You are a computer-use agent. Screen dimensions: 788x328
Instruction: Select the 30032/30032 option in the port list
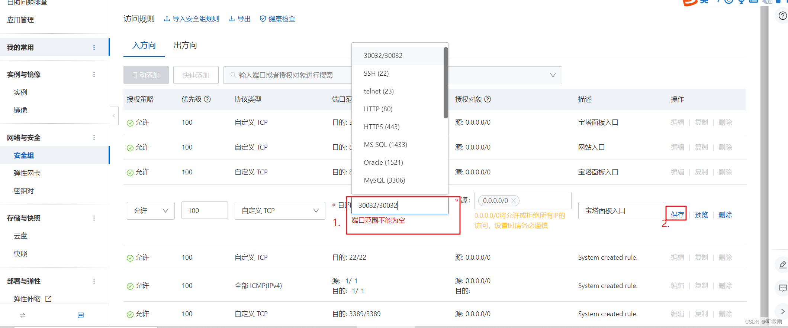pyautogui.click(x=398, y=56)
